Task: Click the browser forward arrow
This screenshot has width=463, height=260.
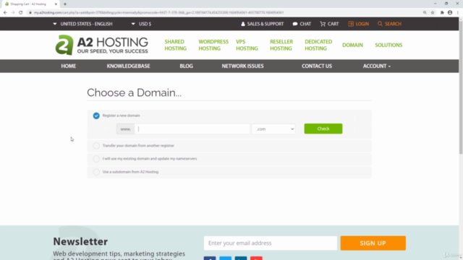Action: tap(13, 13)
